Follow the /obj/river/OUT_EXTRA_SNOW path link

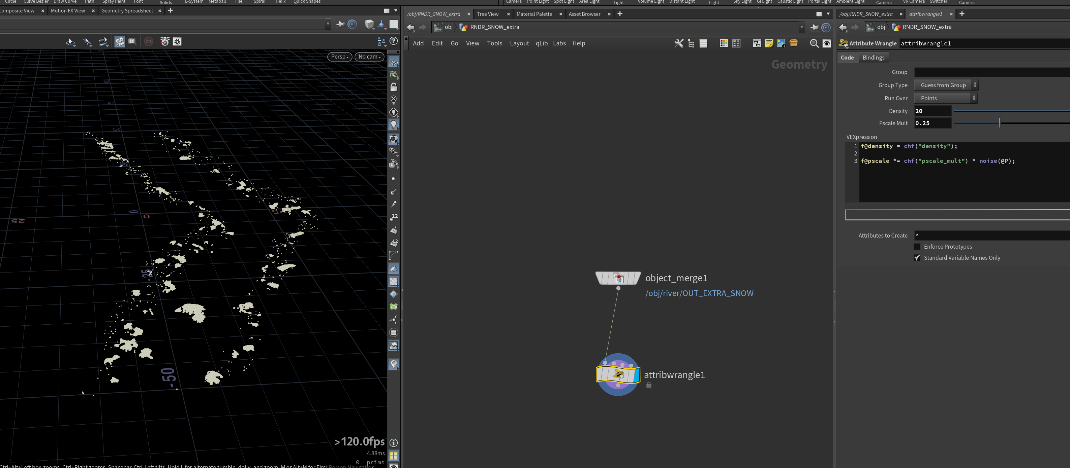pyautogui.click(x=699, y=293)
